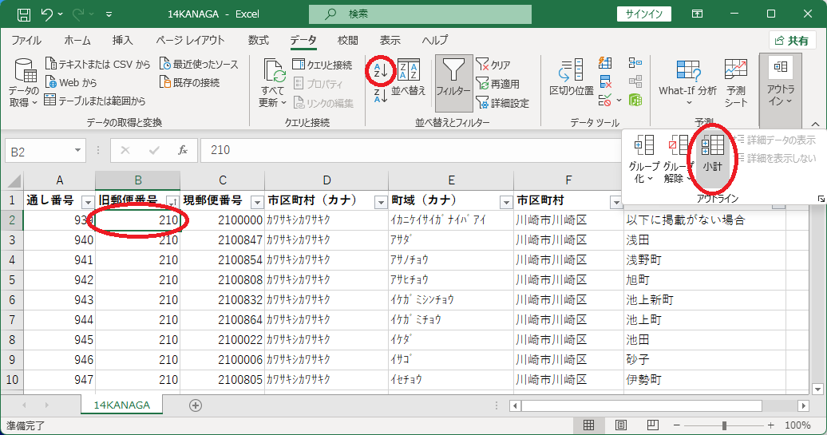The image size is (827, 435).
Task: Click the 検索 search box
Action: click(420, 14)
